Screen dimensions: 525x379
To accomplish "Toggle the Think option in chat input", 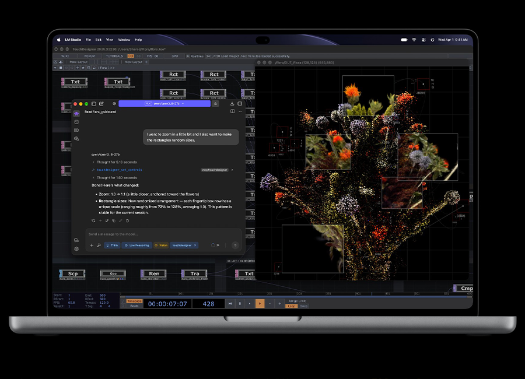I will coord(112,245).
